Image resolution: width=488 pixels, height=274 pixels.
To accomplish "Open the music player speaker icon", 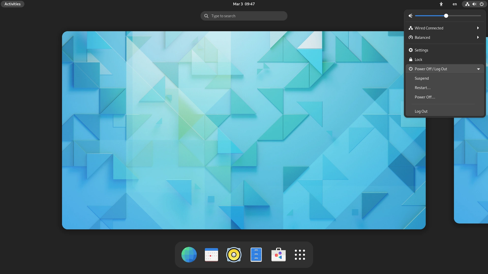I will click(234, 254).
